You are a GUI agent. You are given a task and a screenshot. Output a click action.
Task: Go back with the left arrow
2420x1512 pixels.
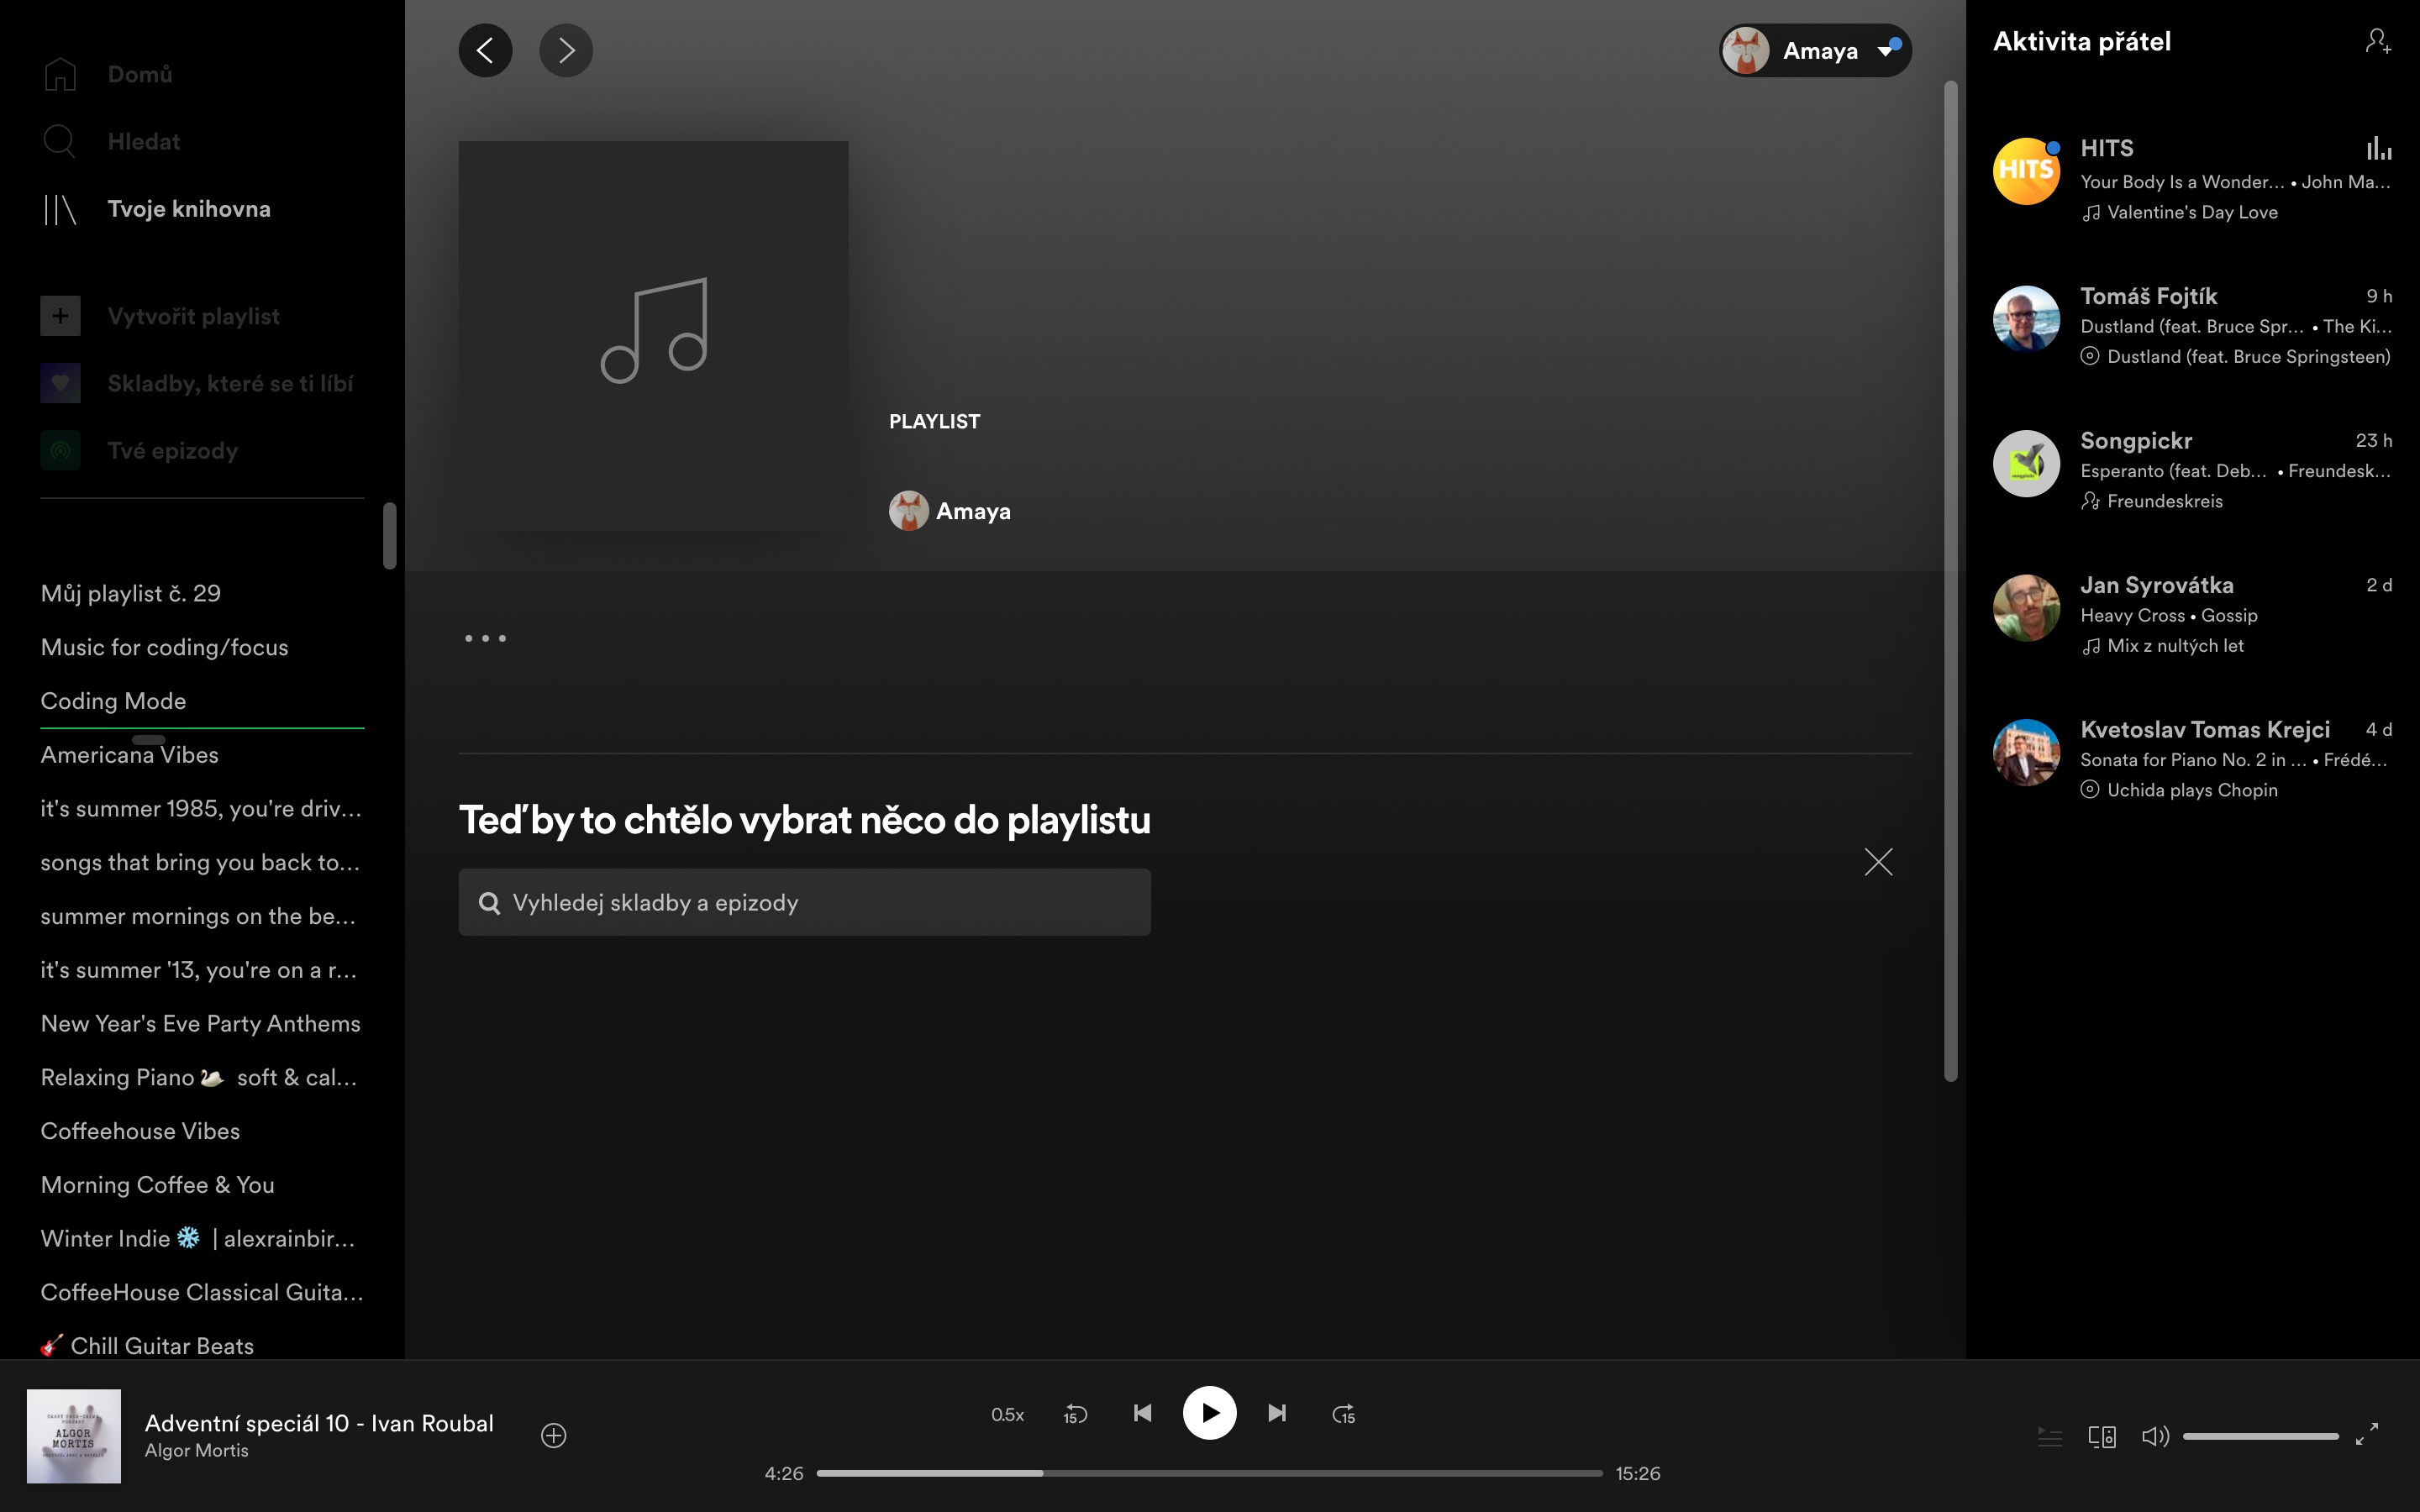click(485, 50)
